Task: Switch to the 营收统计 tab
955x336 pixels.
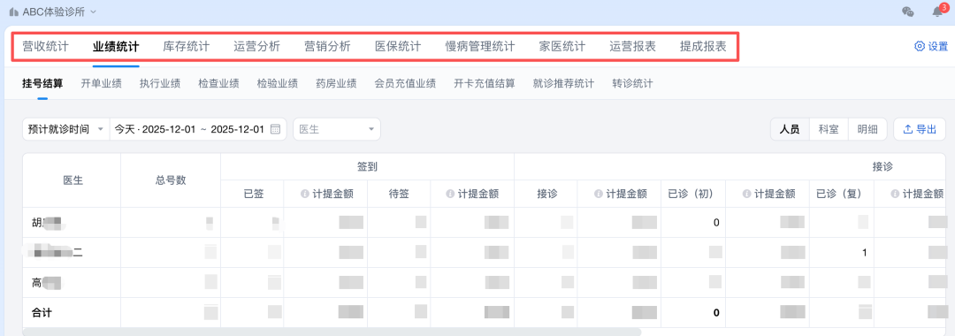Action: tap(46, 47)
